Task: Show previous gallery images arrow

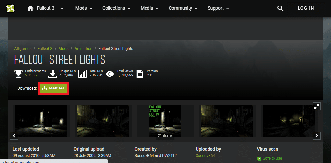Action: coord(14,136)
